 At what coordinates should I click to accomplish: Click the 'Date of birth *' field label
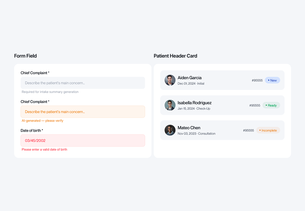pos(32,131)
